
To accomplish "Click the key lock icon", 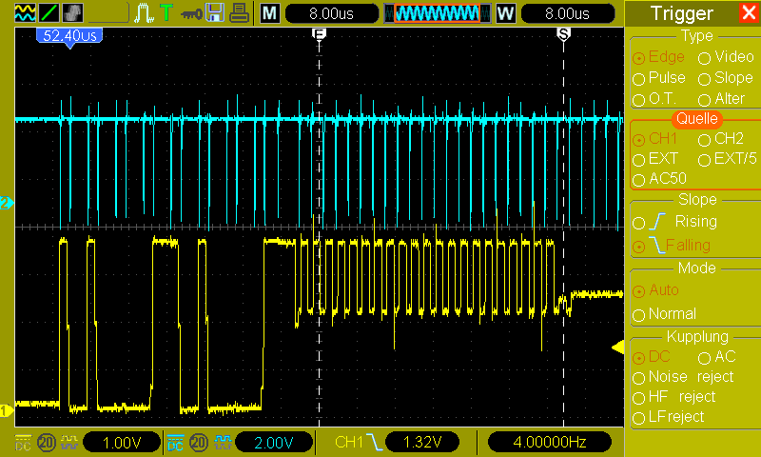I will (191, 14).
